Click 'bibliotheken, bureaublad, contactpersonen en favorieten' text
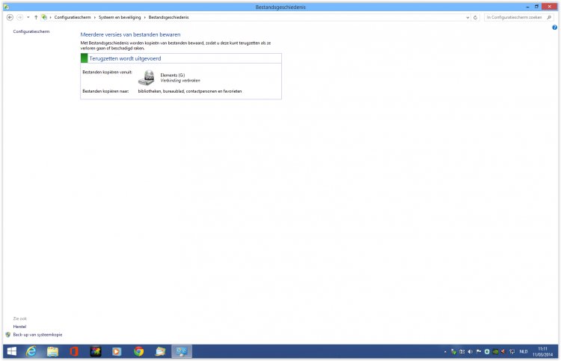 (x=190, y=91)
